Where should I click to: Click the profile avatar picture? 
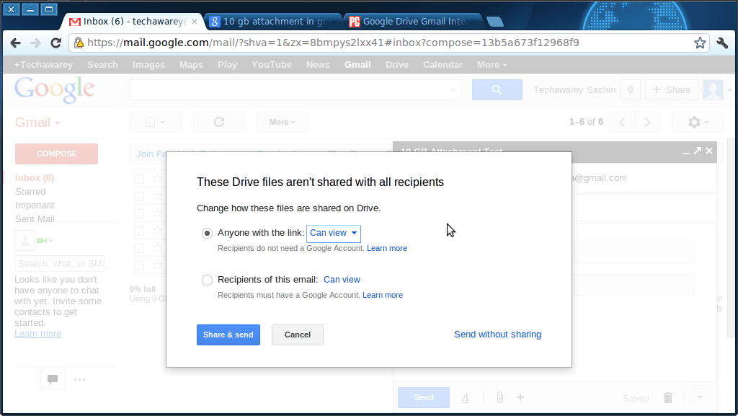(713, 89)
